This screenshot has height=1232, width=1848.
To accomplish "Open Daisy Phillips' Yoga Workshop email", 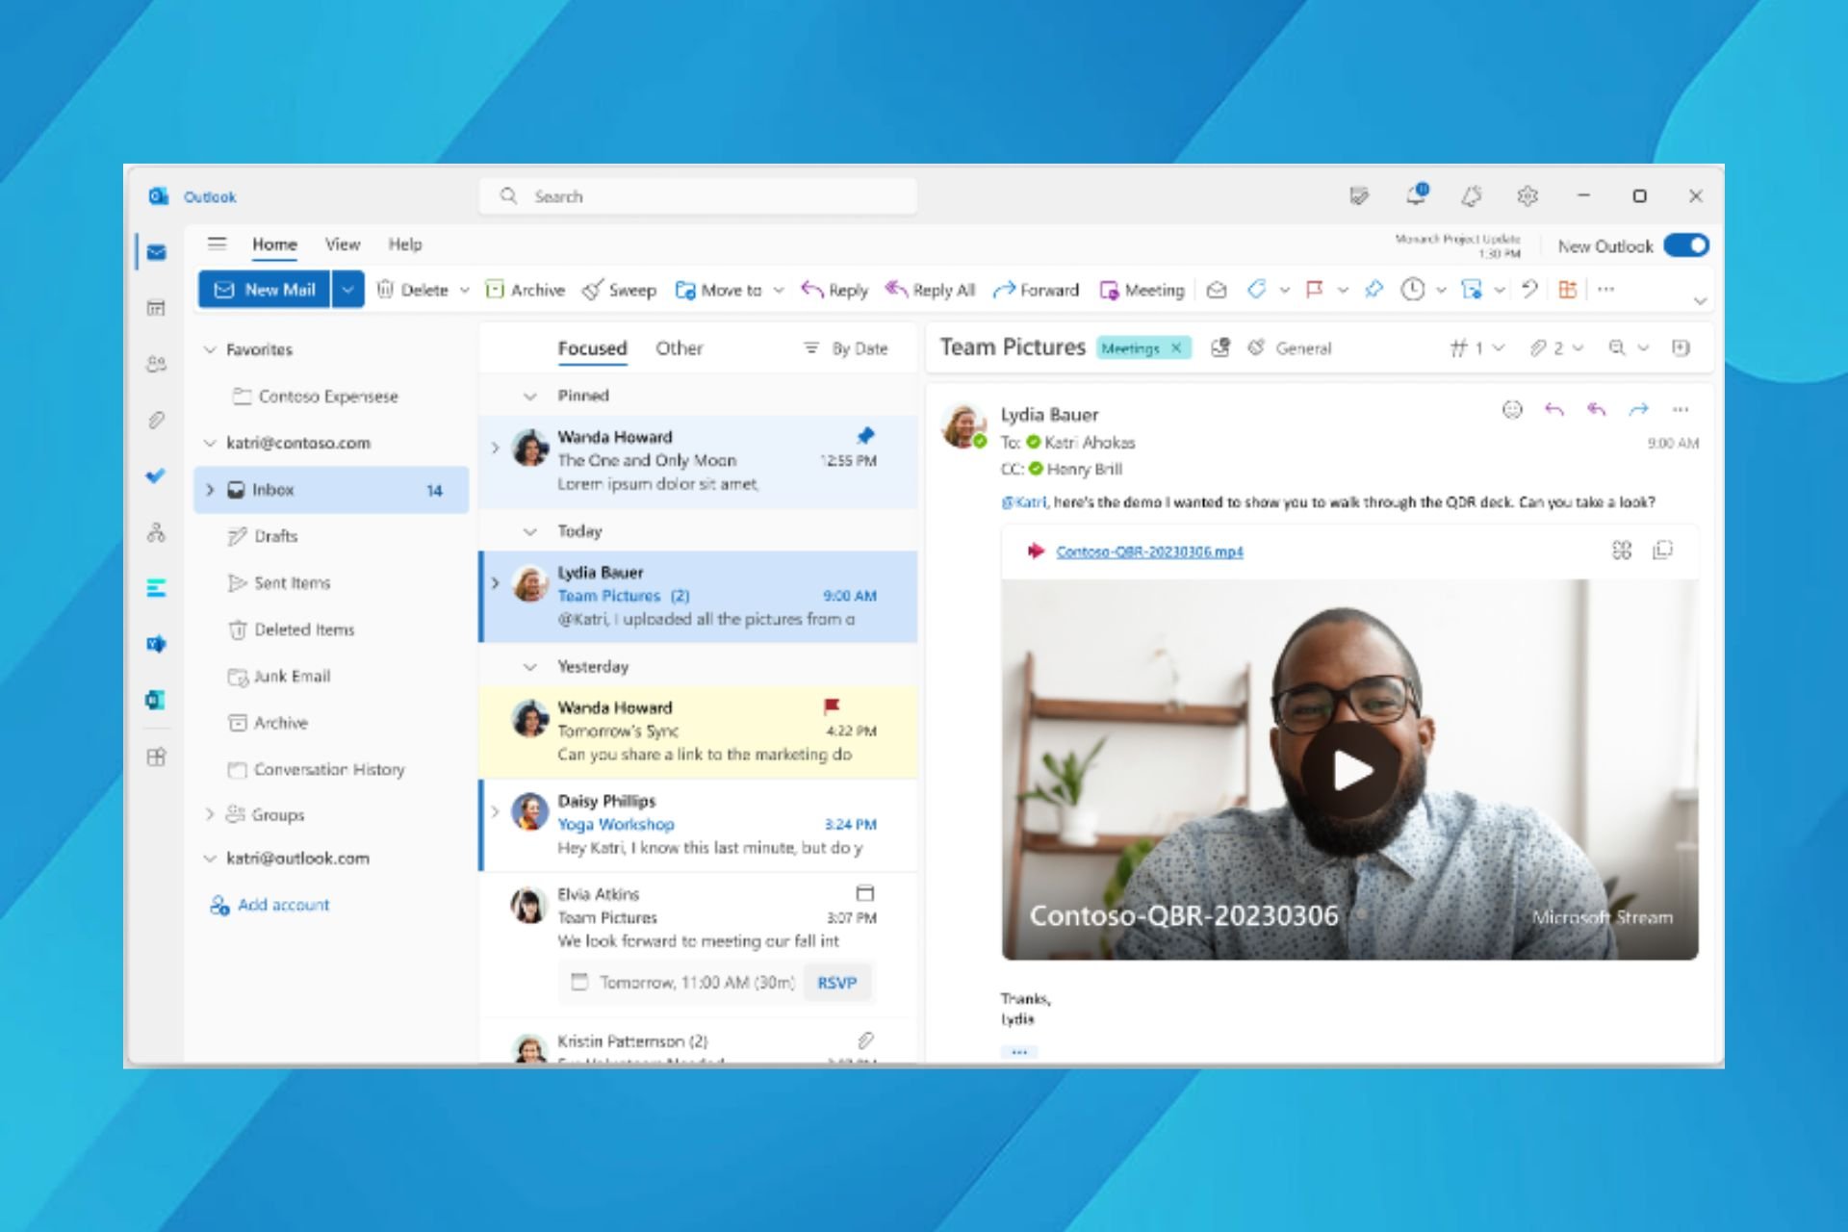I will [699, 825].
